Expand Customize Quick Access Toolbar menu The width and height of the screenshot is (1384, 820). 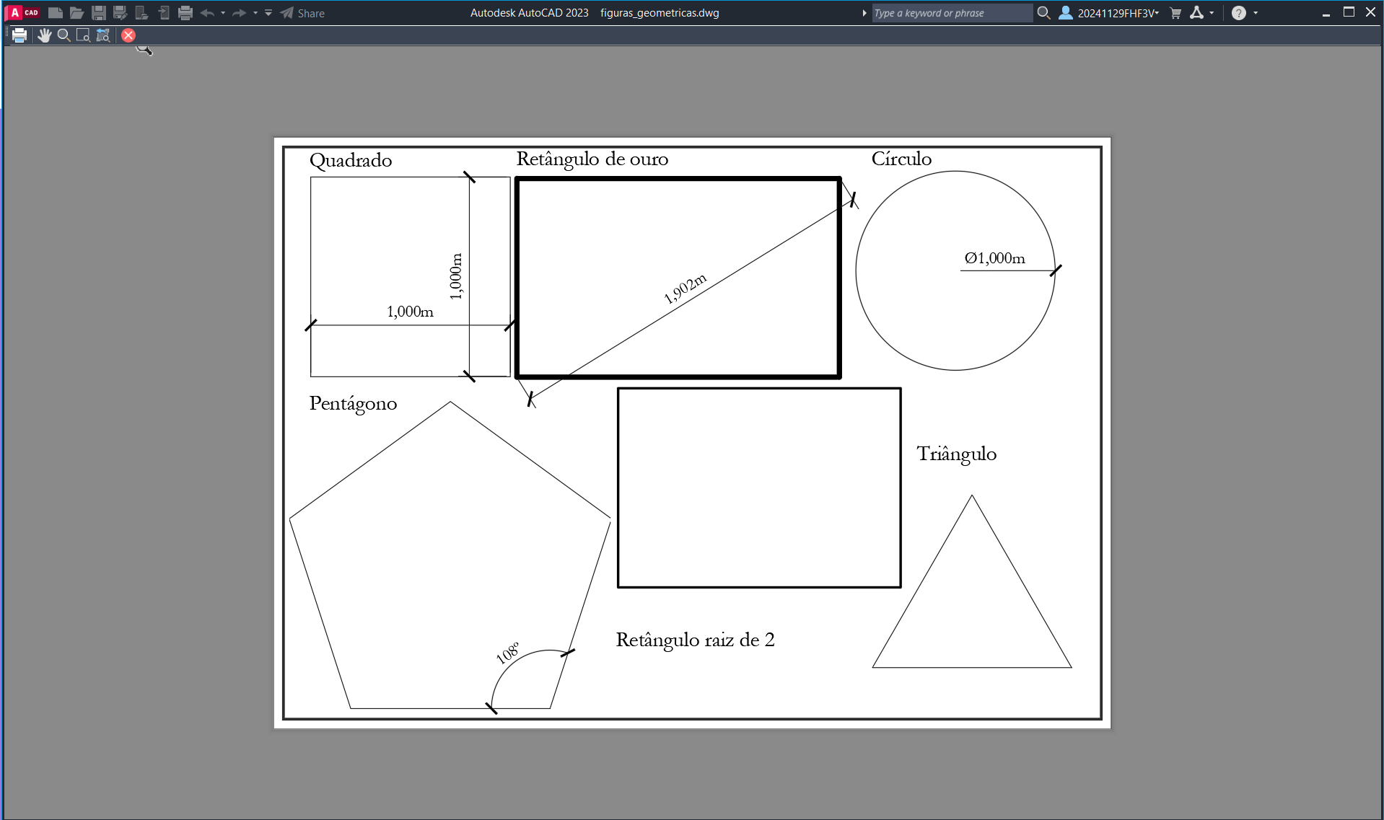coord(268,13)
